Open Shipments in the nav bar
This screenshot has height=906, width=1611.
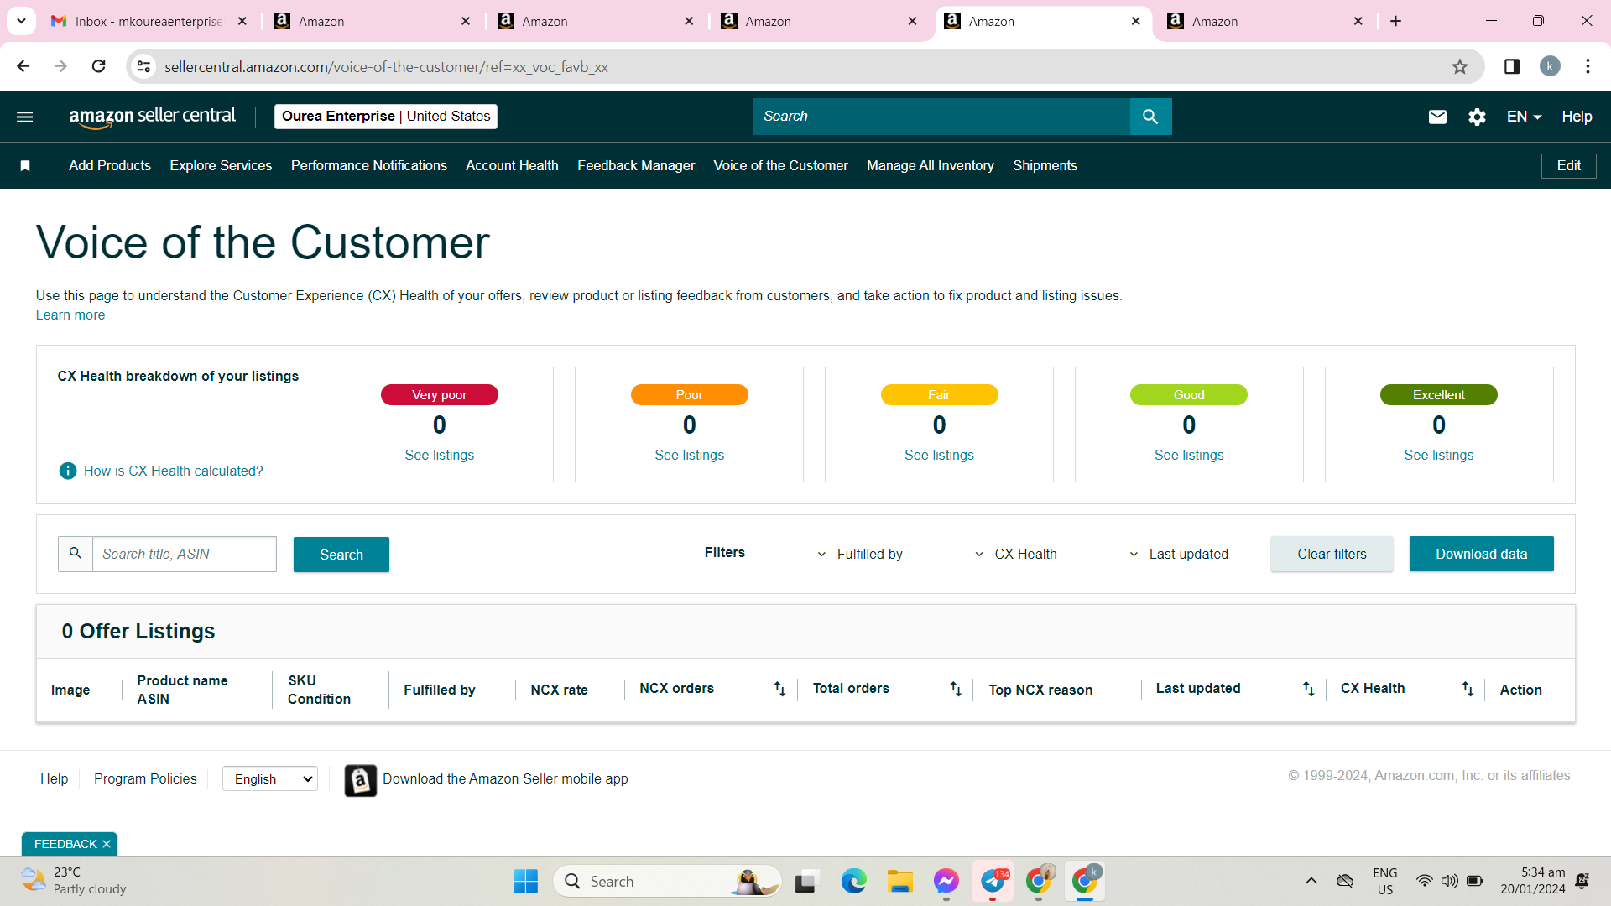point(1045,166)
